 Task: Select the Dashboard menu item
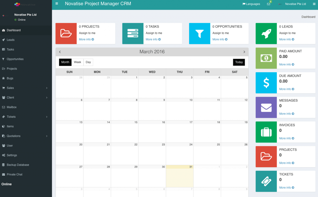13,30
